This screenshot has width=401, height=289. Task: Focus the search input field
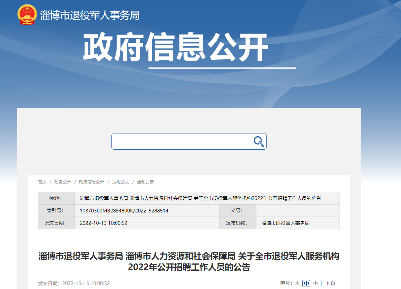point(189,141)
